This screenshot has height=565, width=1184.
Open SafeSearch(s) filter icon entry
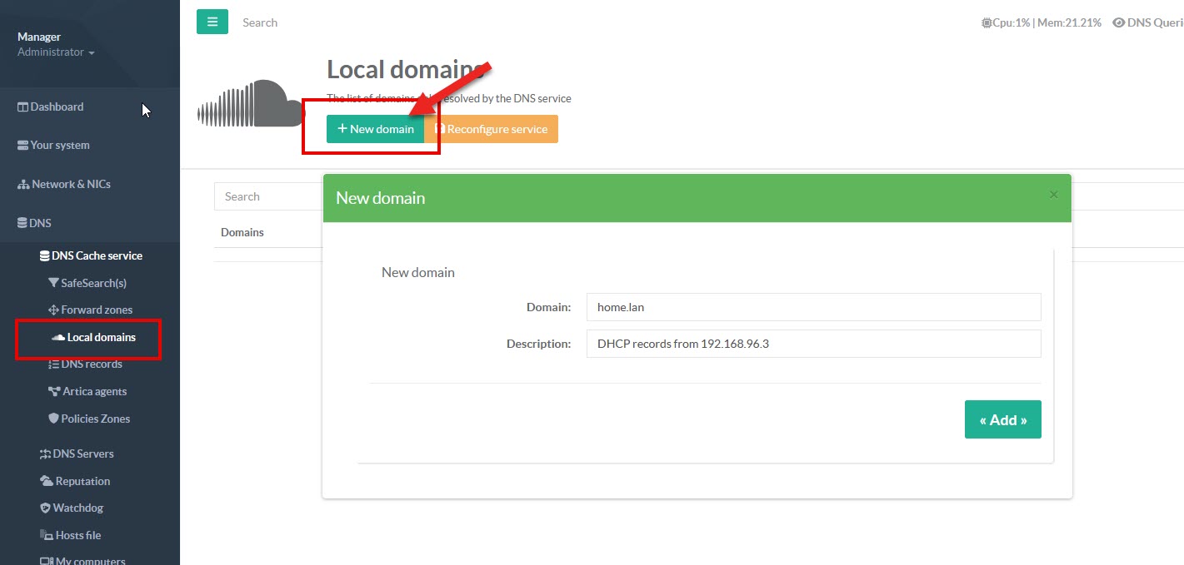[x=54, y=283]
